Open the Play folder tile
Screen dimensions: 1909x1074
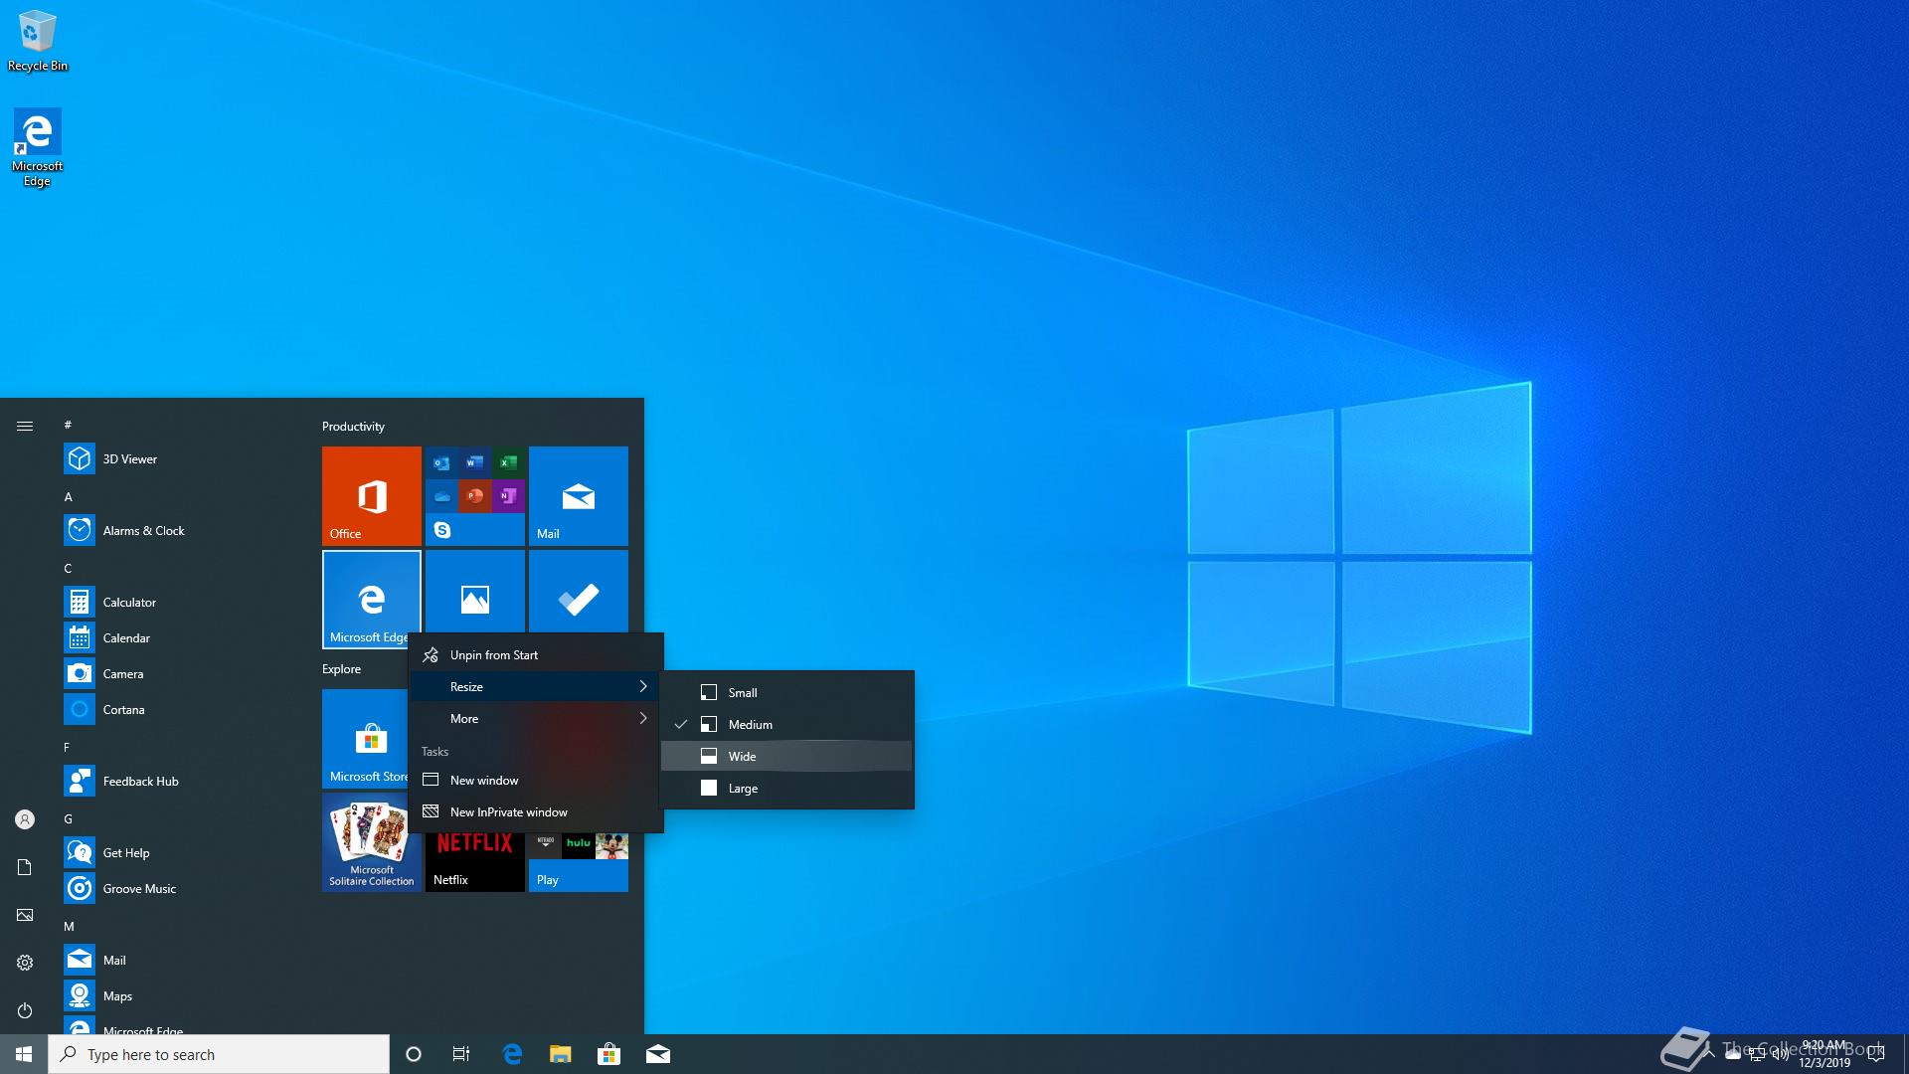579,862
